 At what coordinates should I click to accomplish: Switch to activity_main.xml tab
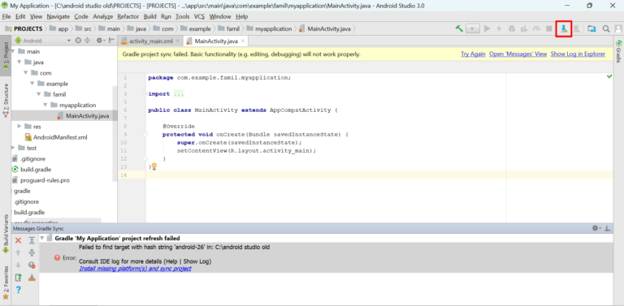pos(151,41)
